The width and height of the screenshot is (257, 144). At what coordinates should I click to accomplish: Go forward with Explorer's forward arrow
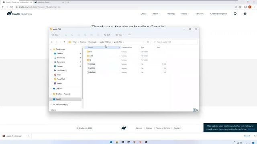(57, 42)
